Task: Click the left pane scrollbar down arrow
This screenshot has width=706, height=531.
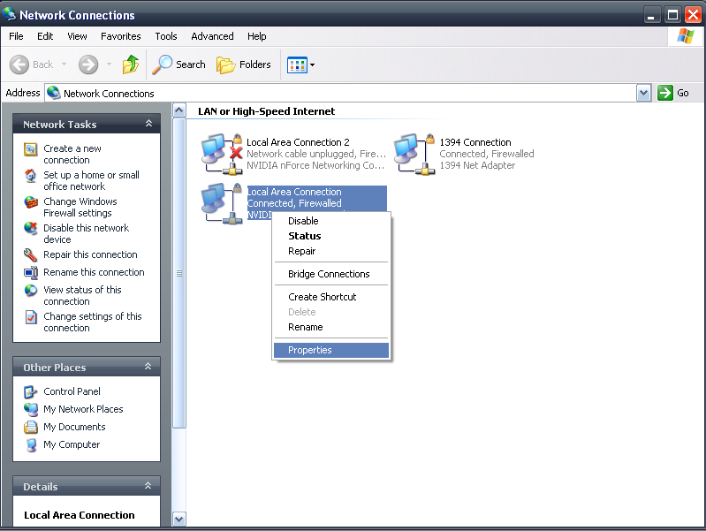Action: click(179, 520)
